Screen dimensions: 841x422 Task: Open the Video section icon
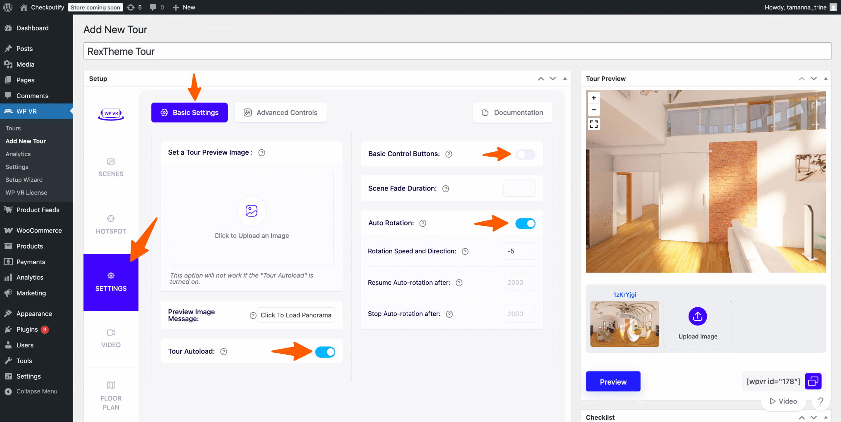[x=111, y=332]
